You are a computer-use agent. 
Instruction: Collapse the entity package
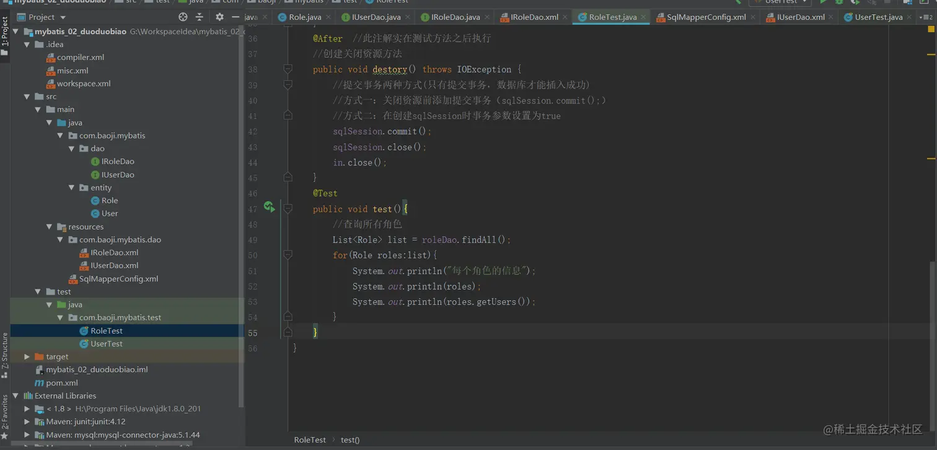tap(71, 188)
